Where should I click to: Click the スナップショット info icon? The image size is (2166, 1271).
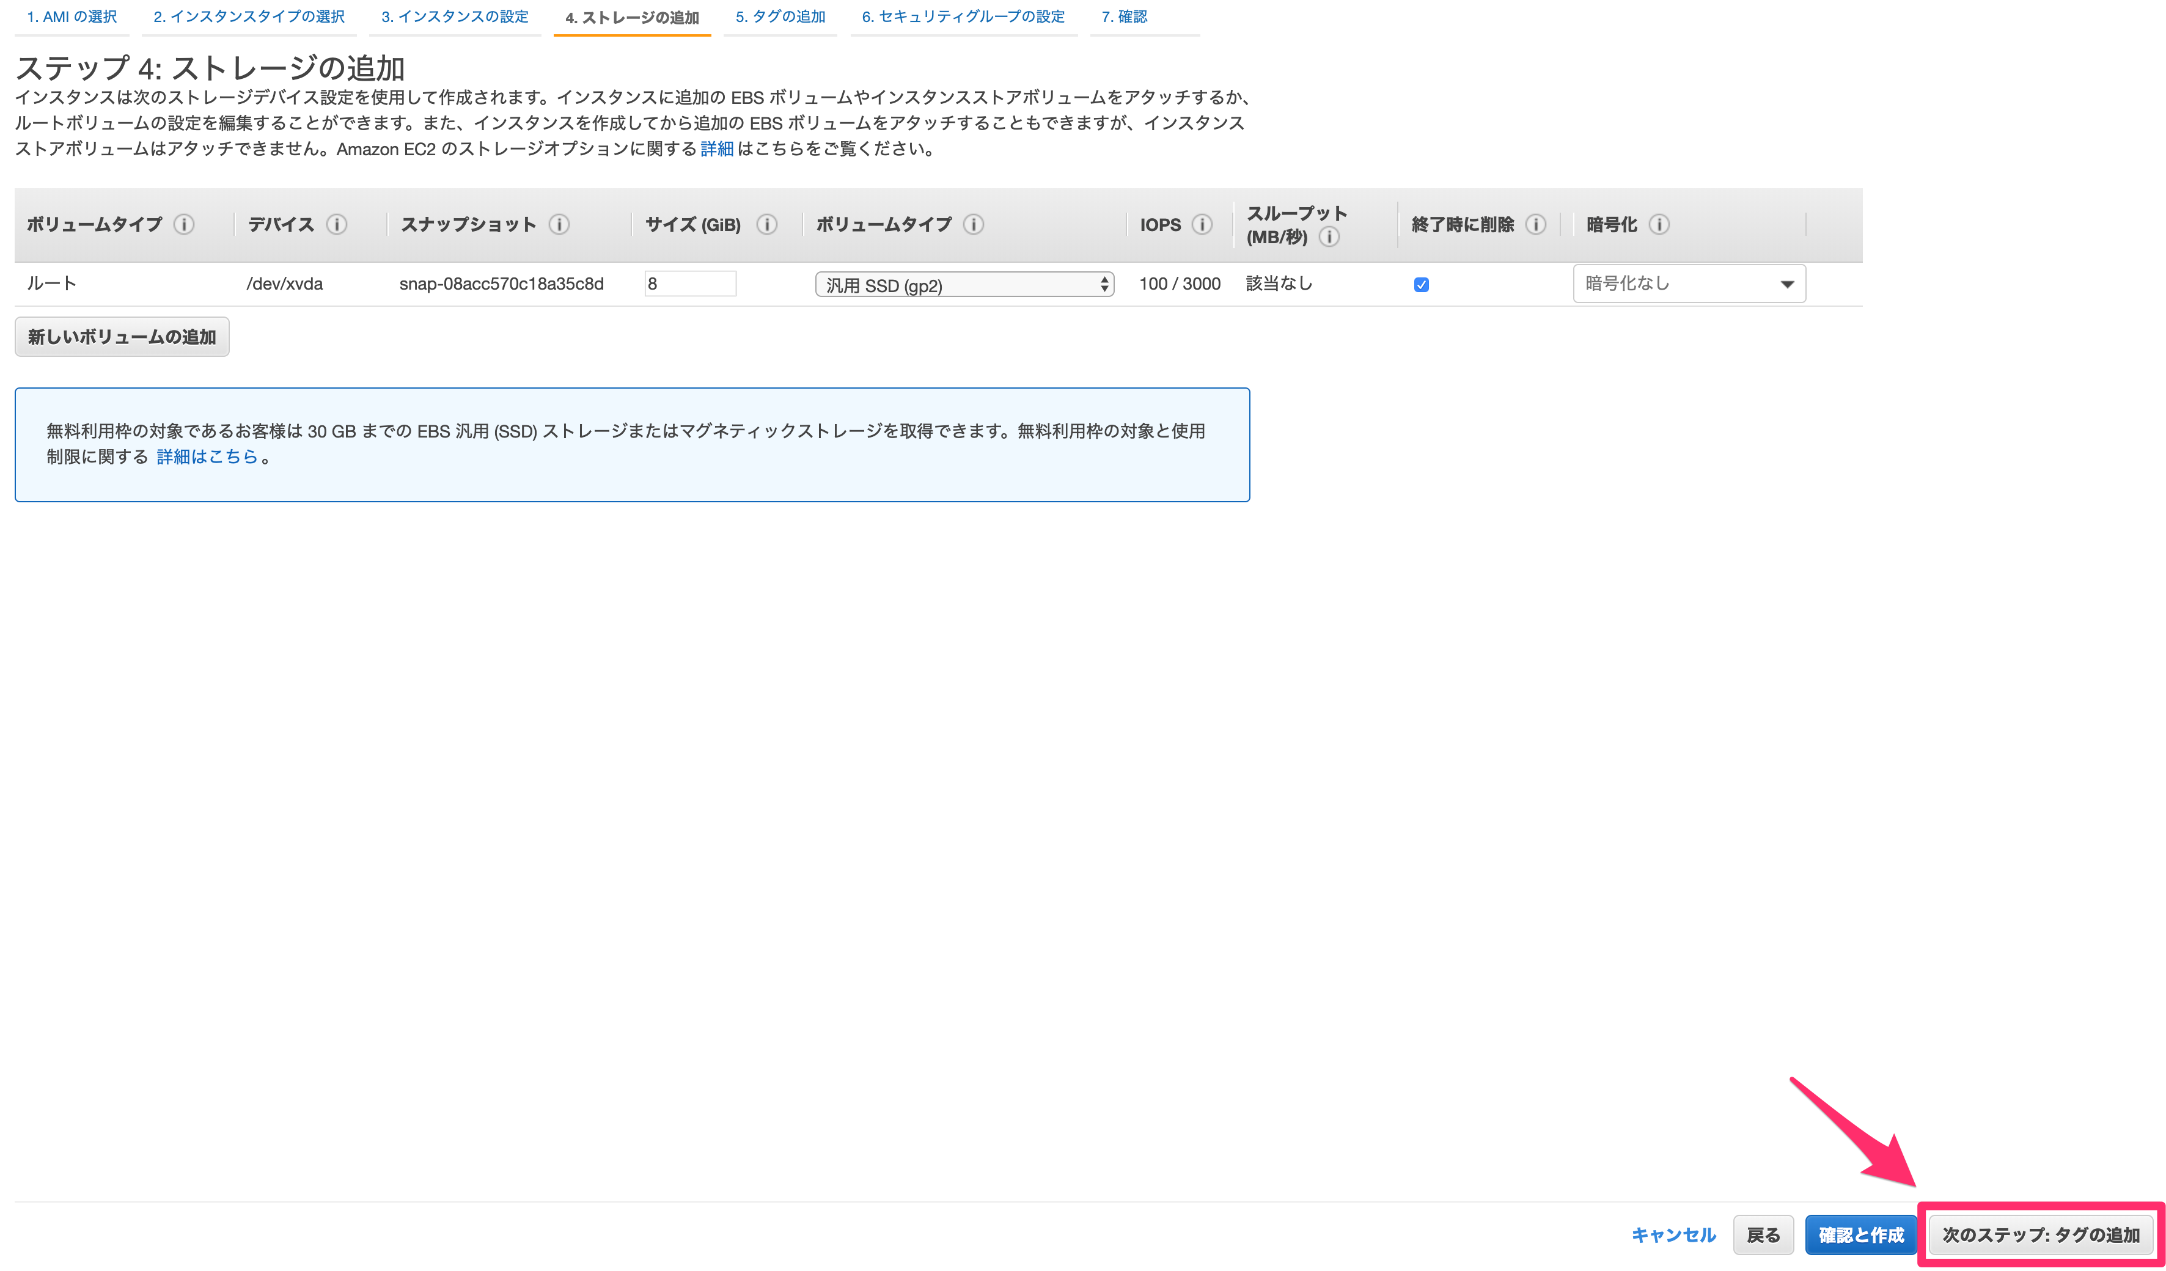tap(560, 224)
